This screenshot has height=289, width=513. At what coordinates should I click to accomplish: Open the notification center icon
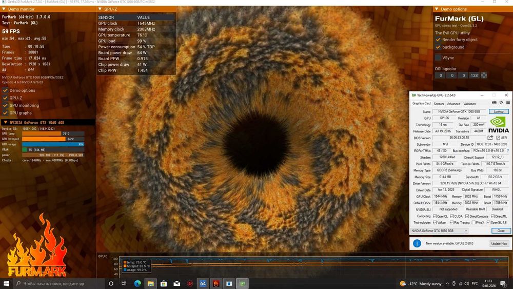(503, 284)
